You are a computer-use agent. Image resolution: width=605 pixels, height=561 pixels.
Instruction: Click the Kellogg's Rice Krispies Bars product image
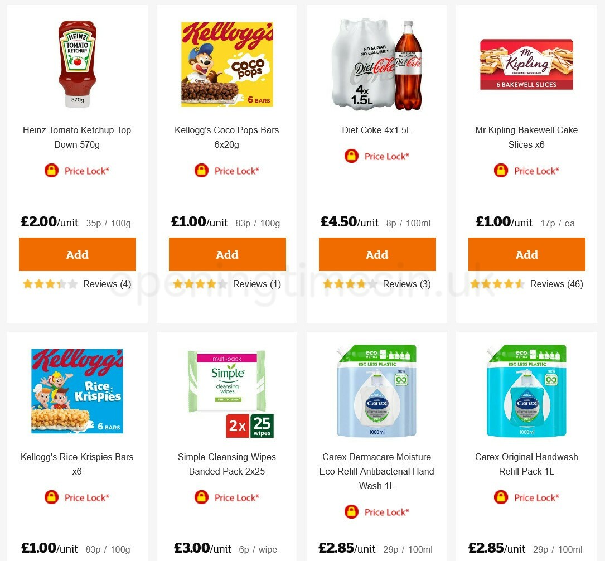point(77,390)
